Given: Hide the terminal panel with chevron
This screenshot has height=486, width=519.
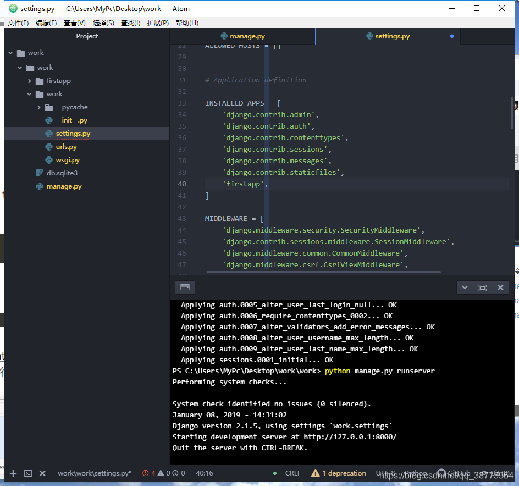Looking at the screenshot, I should [465, 288].
